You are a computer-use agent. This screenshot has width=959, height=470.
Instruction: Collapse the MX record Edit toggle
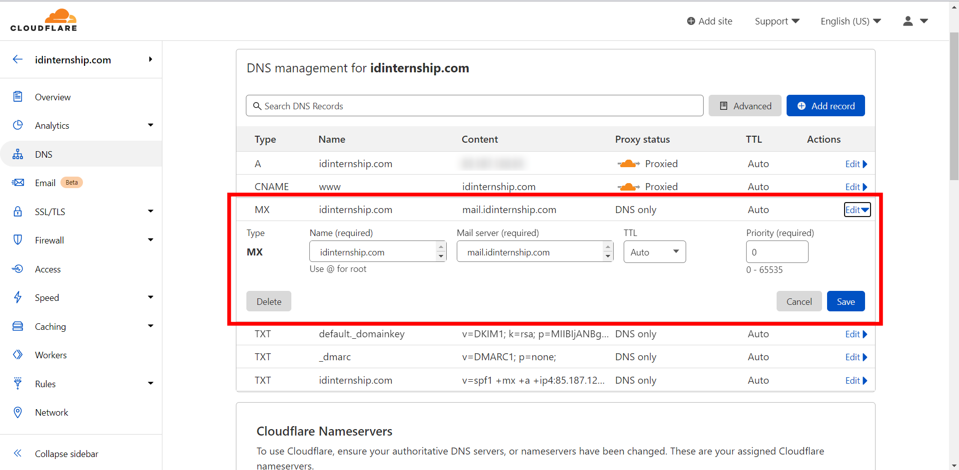point(857,210)
